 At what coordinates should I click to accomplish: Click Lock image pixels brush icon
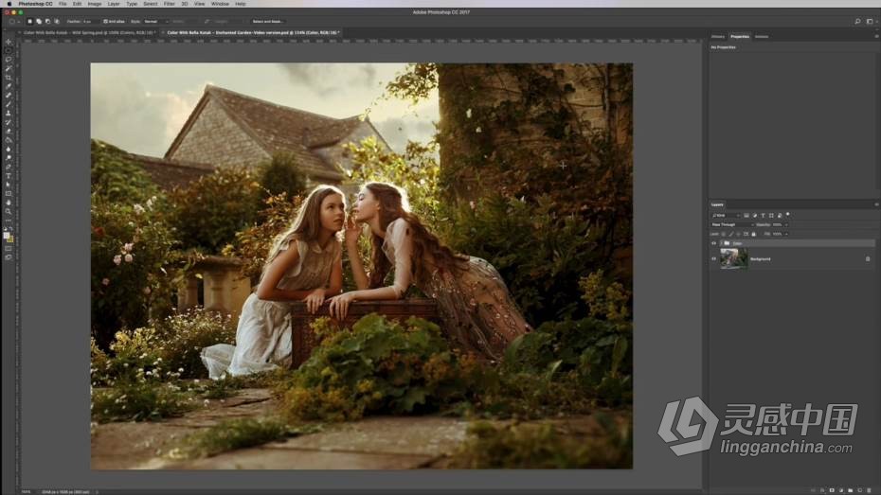731,234
